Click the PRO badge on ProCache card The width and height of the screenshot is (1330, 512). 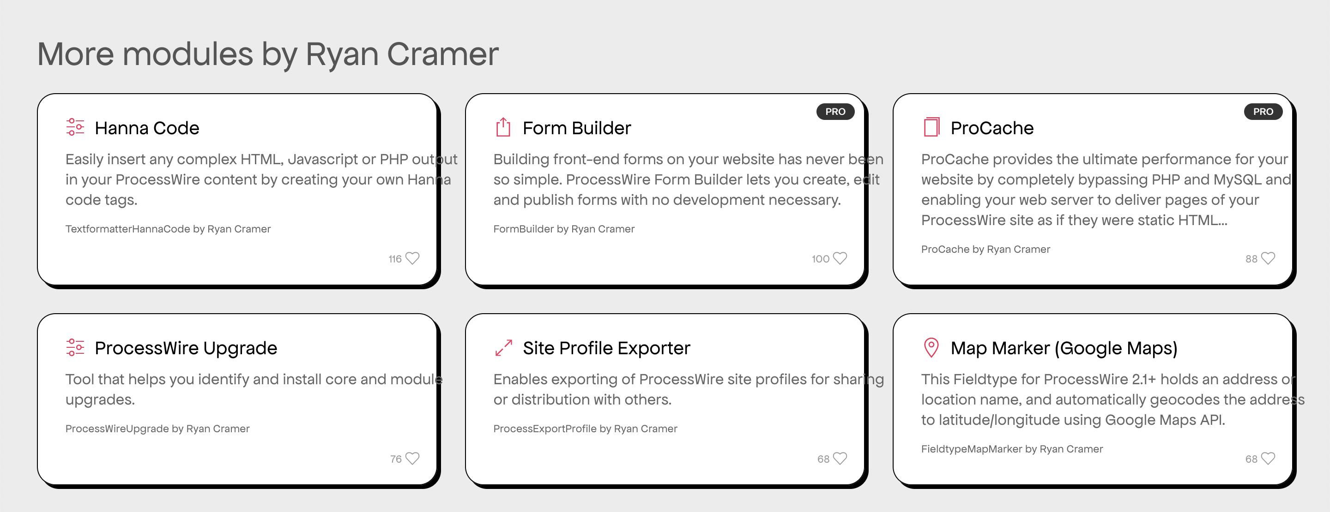point(1263,111)
